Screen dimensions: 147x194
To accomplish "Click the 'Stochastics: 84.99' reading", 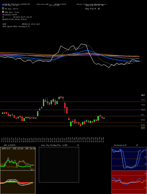I will [10, 15].
